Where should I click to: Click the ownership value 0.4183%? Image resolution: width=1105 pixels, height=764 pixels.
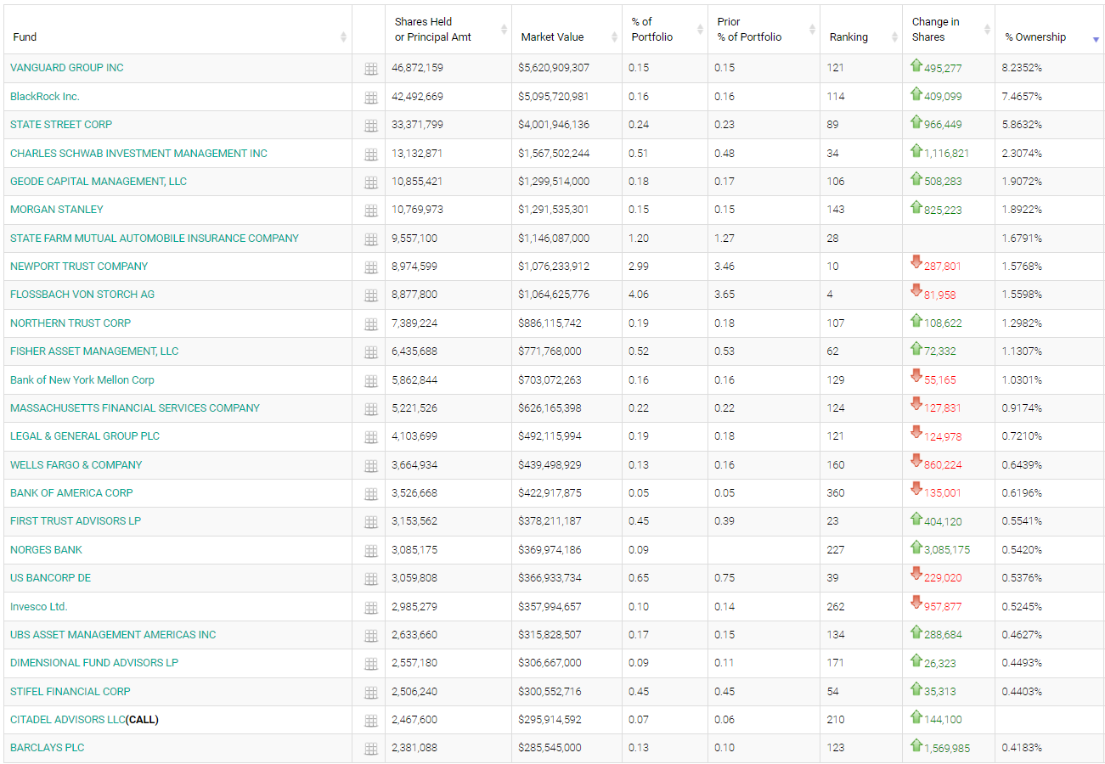[1023, 748]
